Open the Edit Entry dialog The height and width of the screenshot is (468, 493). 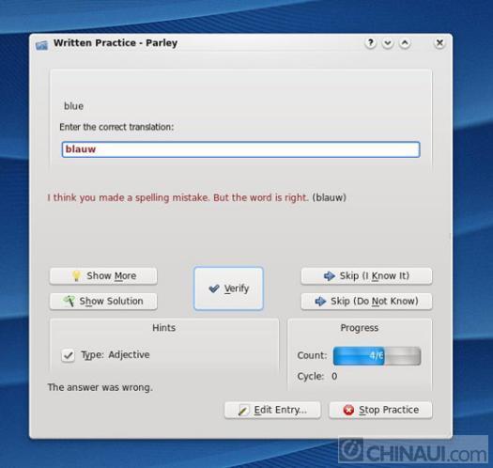[x=272, y=410]
